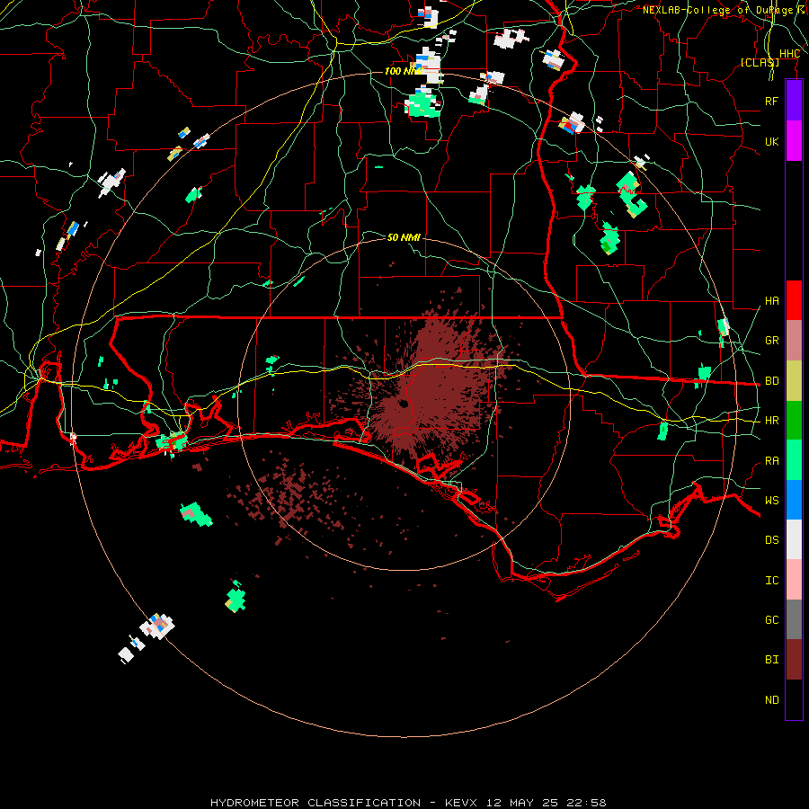Viewport: 809px width, 809px height.
Task: Click the GR legend label
Action: pos(771,341)
